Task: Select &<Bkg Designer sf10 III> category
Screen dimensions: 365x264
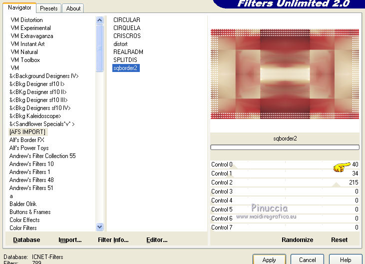Action: coord(38,99)
